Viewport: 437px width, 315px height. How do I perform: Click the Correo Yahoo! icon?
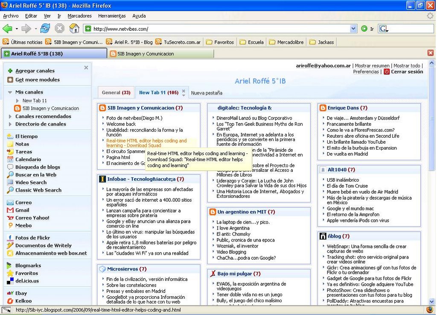click(x=10, y=218)
